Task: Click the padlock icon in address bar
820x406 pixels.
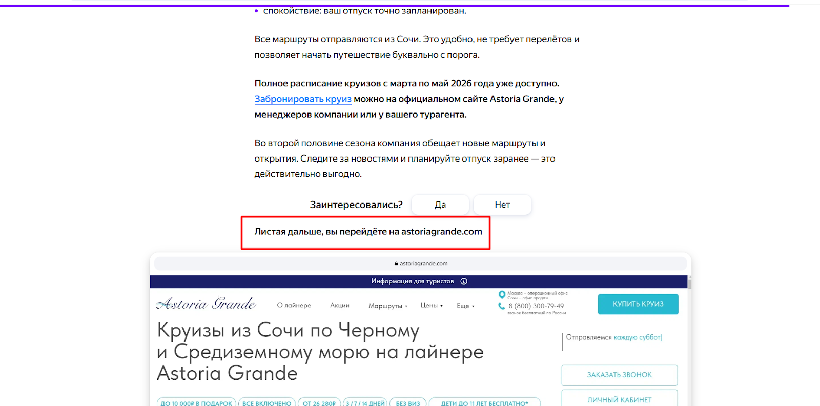Action: 396,264
